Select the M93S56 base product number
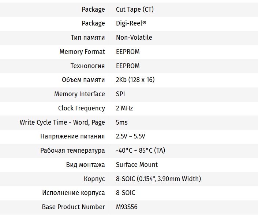258x215 pixels. pyautogui.click(x=127, y=207)
